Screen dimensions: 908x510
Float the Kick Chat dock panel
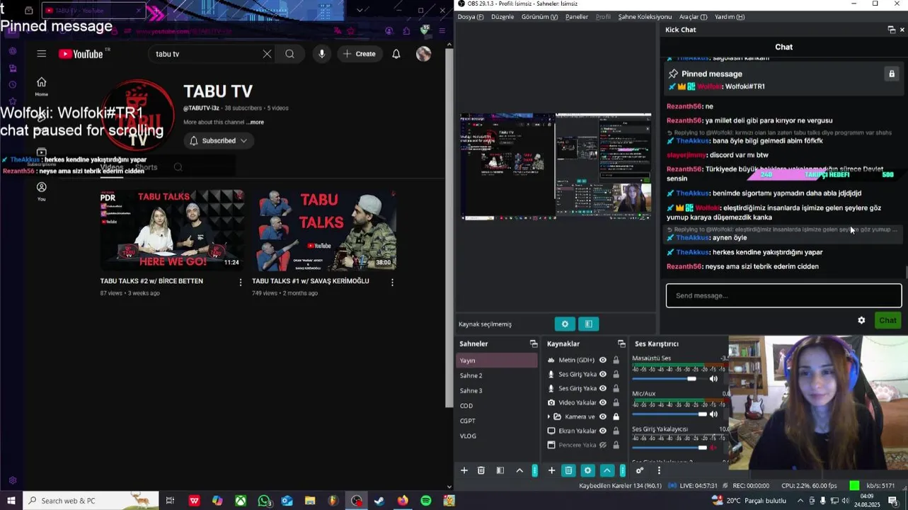tap(891, 30)
